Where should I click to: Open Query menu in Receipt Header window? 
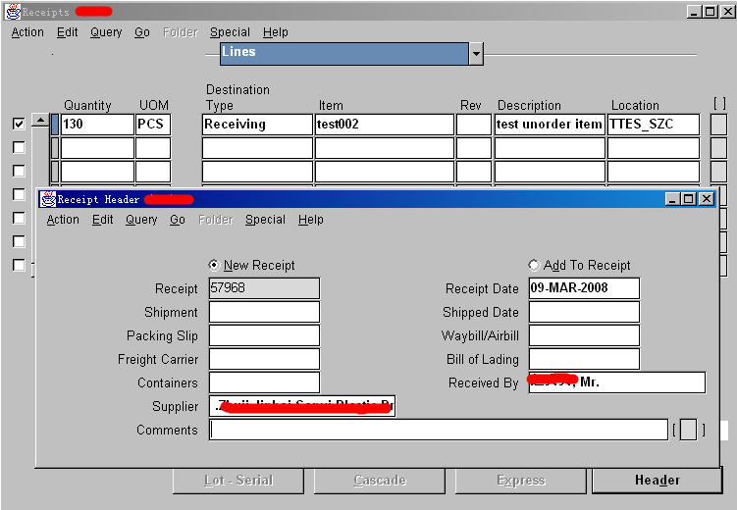141,220
